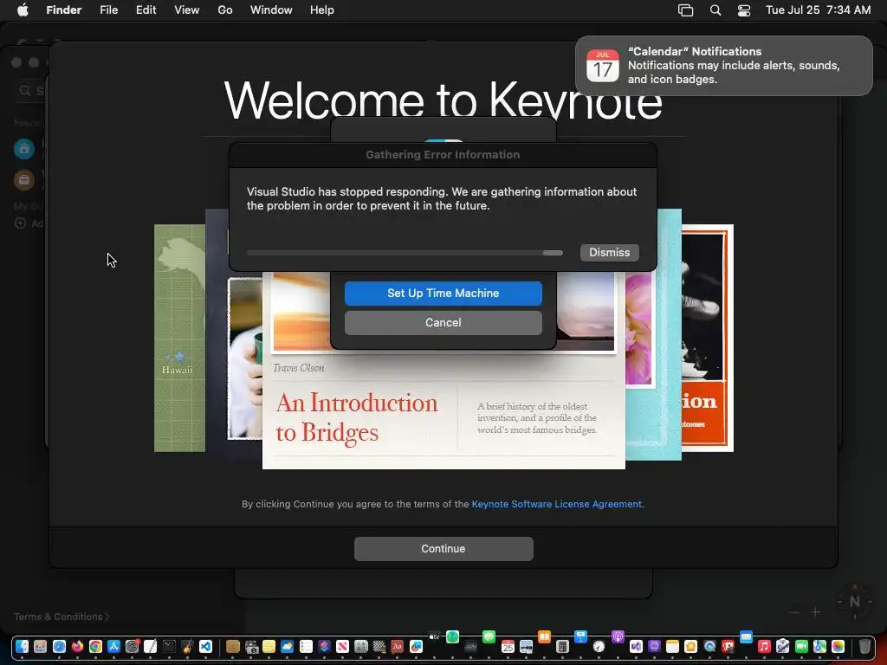Open Spotlight search in menu bar

tap(715, 10)
